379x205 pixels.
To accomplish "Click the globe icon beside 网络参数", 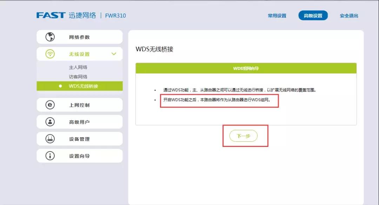I will point(50,37).
